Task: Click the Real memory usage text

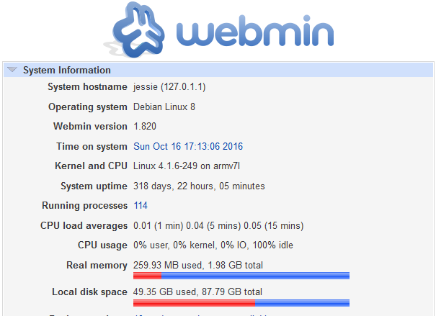Action: [x=198, y=265]
